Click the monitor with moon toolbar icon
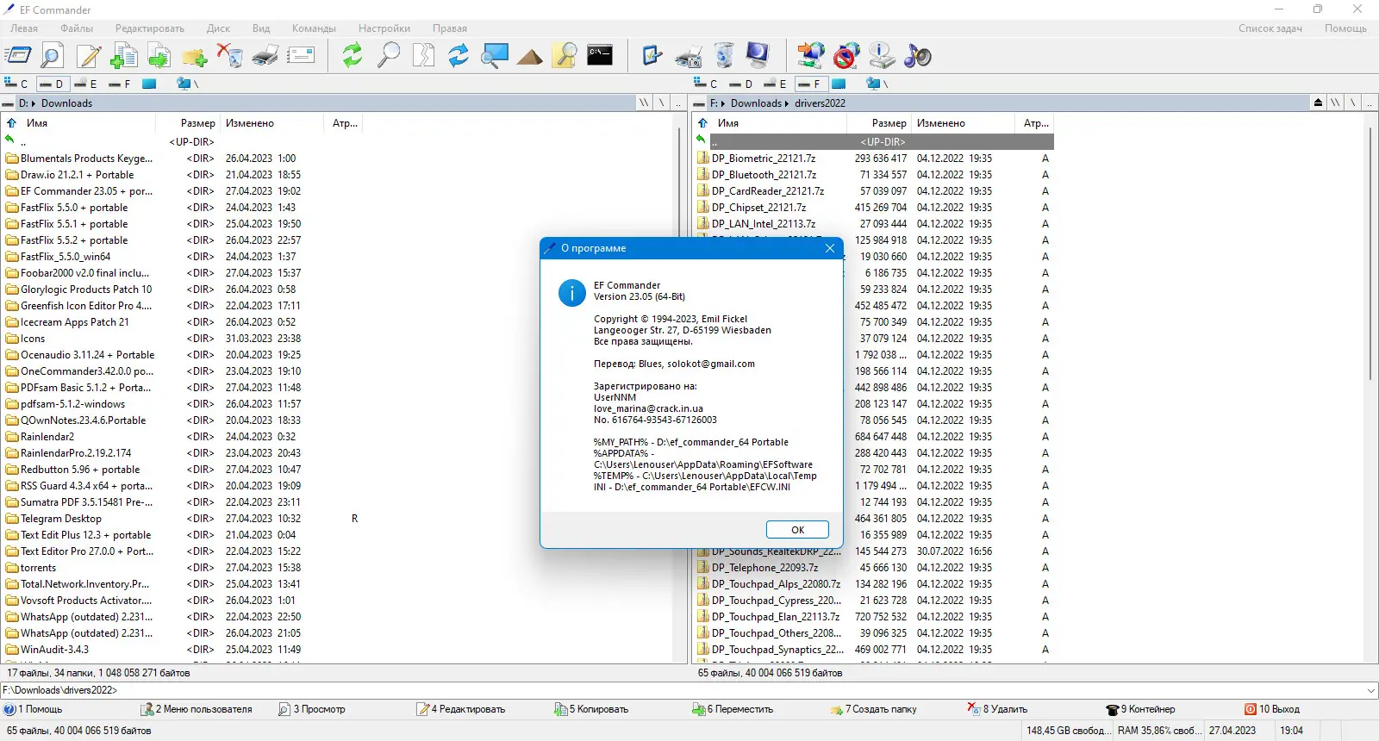Screen dimensions: 1379x741 (758, 56)
